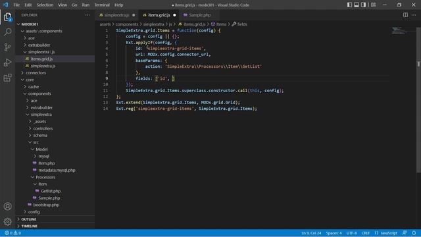Image resolution: width=421 pixels, height=237 pixels.
Task: Open the Source Control view icon
Action: tap(7, 47)
